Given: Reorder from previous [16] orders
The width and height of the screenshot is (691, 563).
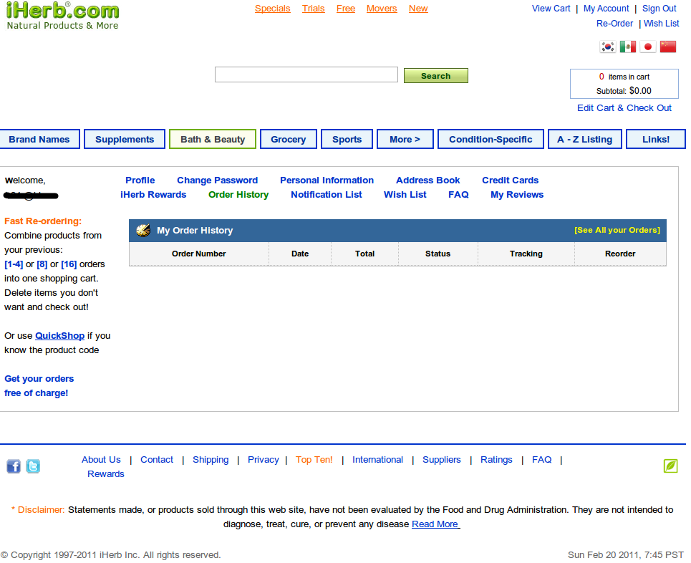Looking at the screenshot, I should (69, 264).
